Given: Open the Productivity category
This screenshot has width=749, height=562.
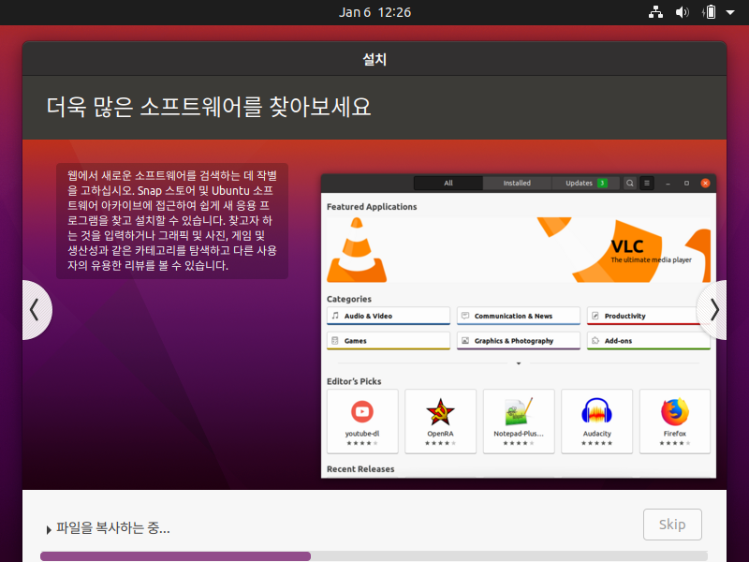Looking at the screenshot, I should click(648, 316).
